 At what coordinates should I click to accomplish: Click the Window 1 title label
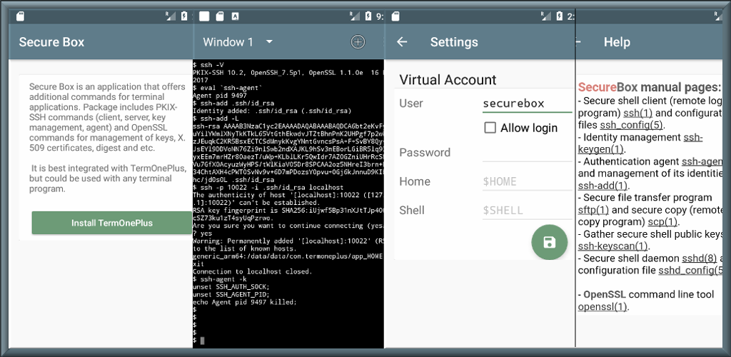(x=228, y=42)
